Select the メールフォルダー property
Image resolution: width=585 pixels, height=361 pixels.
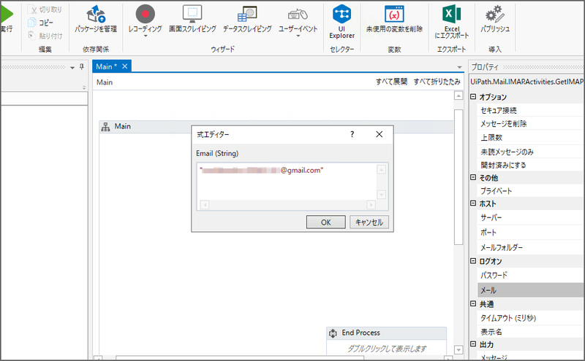(x=531, y=247)
